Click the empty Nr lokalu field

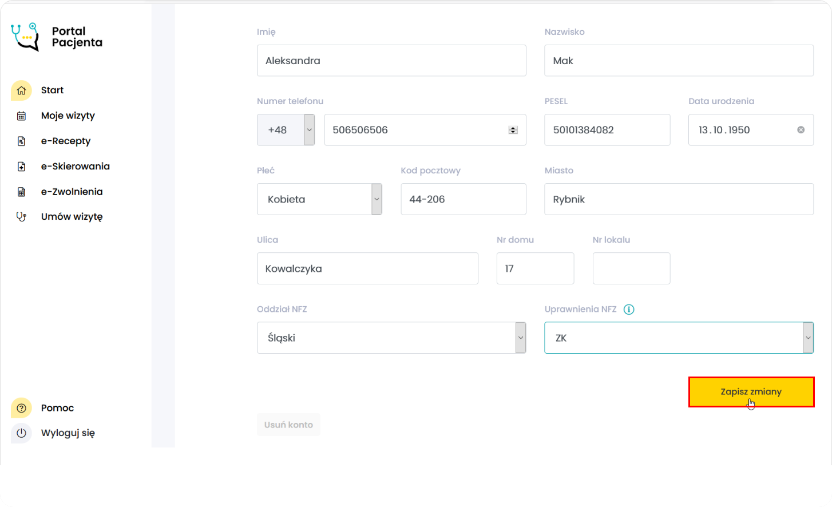[x=631, y=268]
